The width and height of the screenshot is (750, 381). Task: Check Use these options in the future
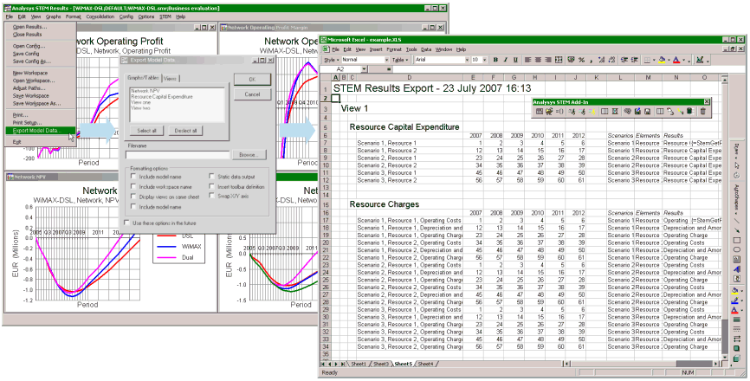click(126, 223)
